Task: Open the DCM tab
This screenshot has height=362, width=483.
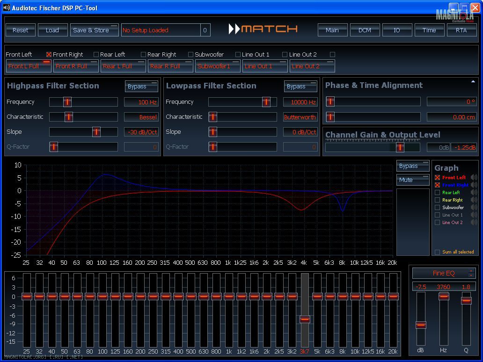Action: tap(365, 30)
